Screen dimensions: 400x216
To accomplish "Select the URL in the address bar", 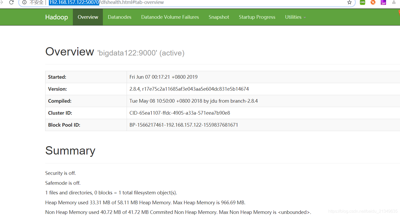I will pyautogui.click(x=106, y=2).
